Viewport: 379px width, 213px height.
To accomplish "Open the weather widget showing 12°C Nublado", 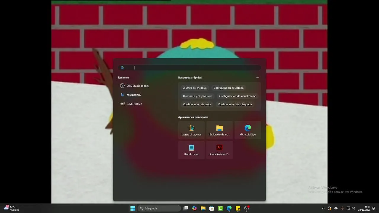I will (11, 208).
